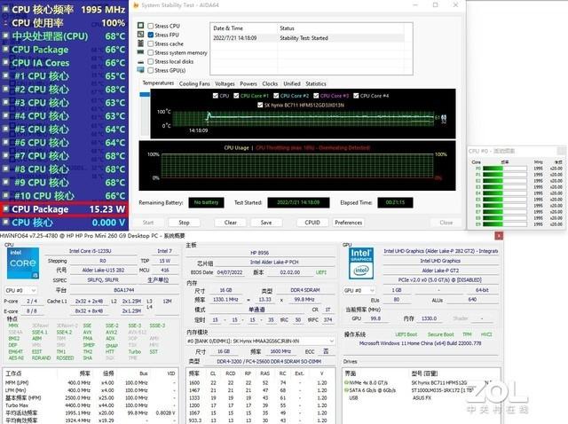Select the Stability Test: Started log row

point(308,37)
